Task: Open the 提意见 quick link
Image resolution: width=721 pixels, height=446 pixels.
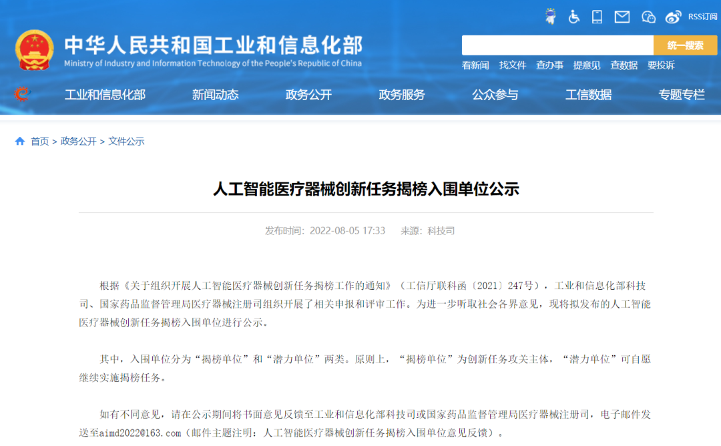Action: click(587, 65)
